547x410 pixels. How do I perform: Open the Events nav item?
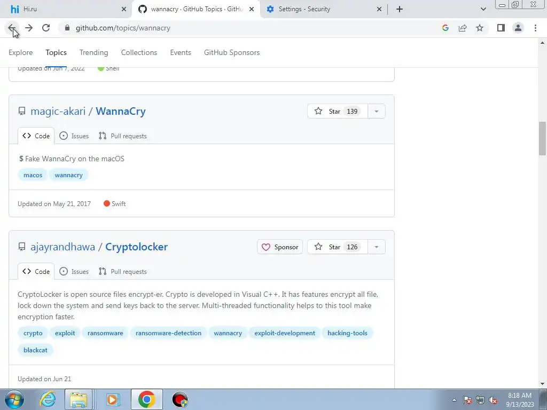(181, 52)
